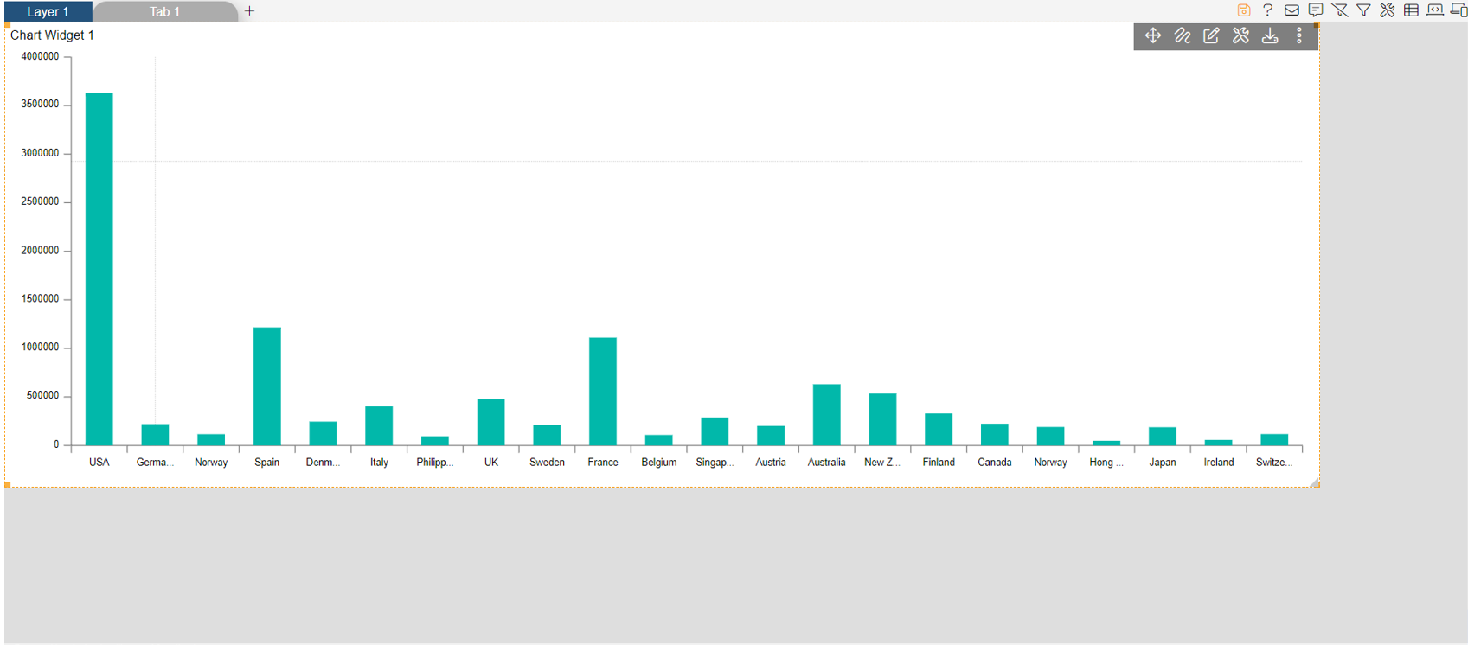
Task: Switch to the Tab 1 tab
Action: click(x=164, y=11)
